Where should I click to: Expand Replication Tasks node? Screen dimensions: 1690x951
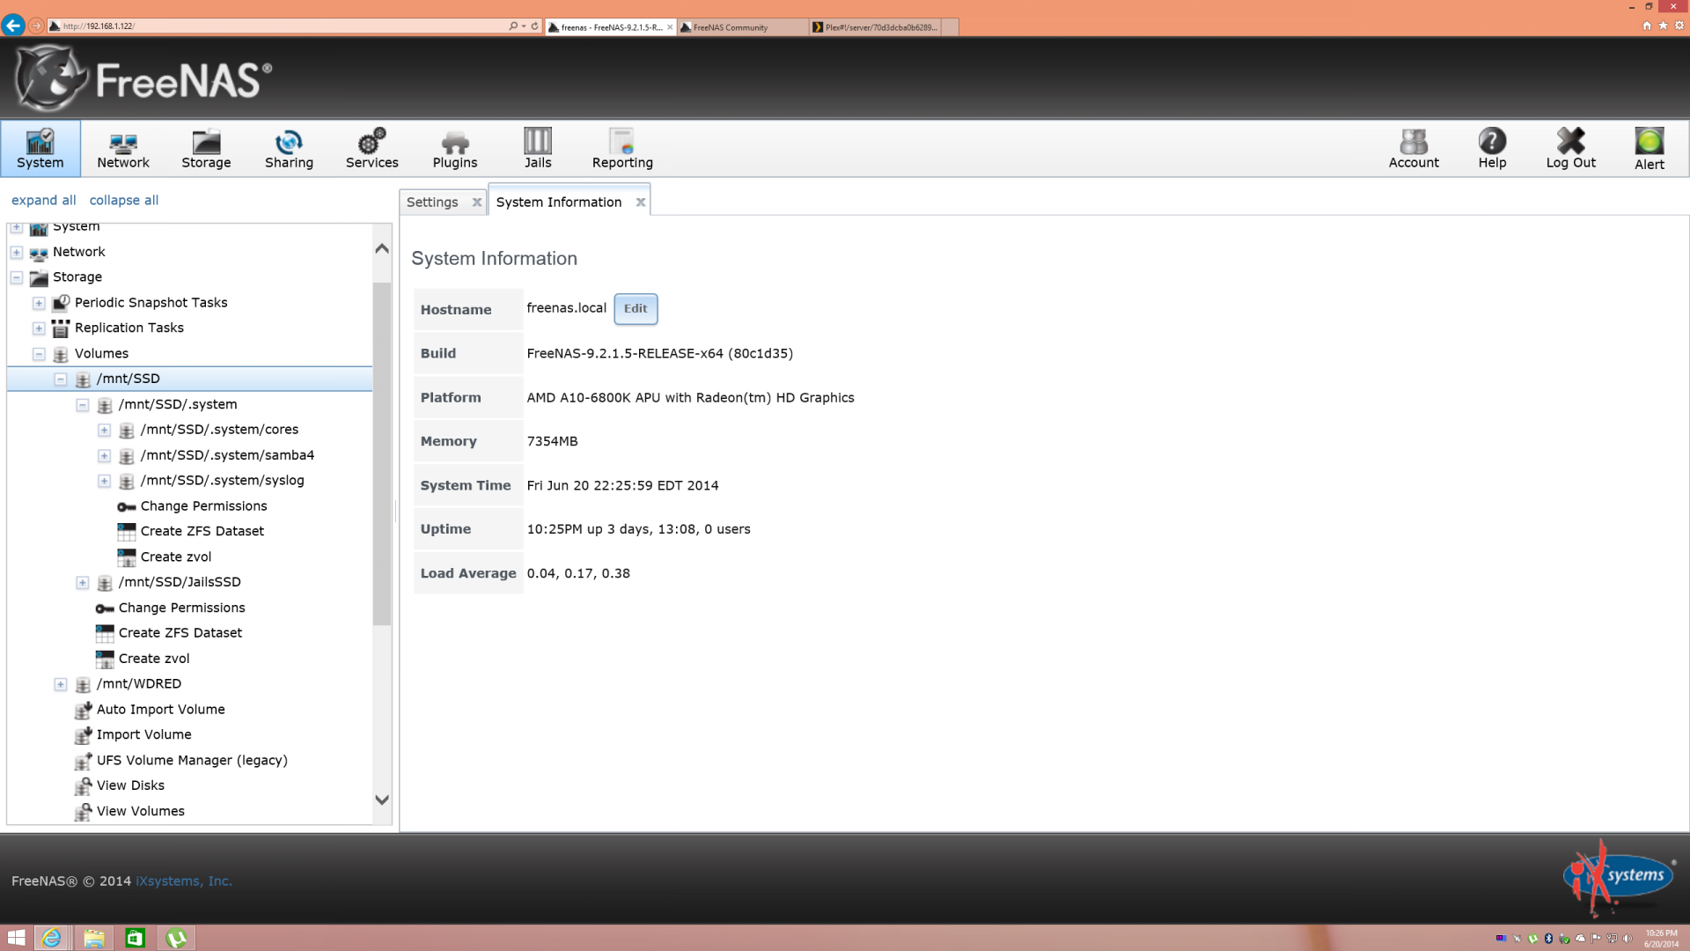[39, 328]
